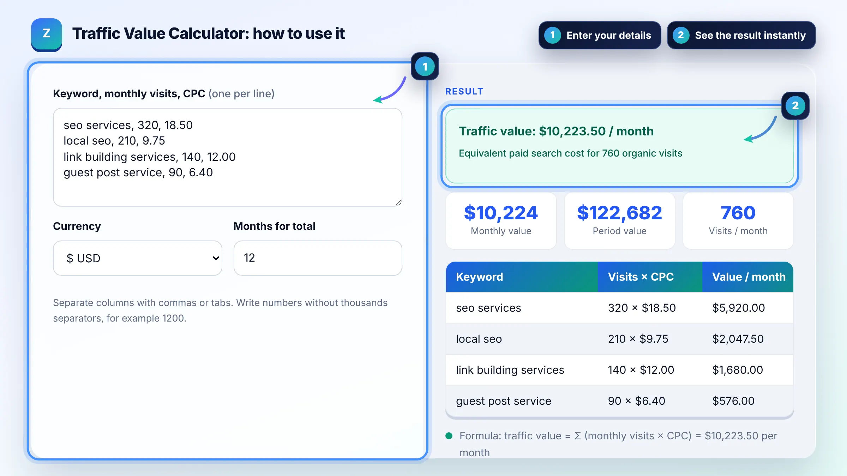Click the RESULT section label
847x476 pixels.
(464, 91)
